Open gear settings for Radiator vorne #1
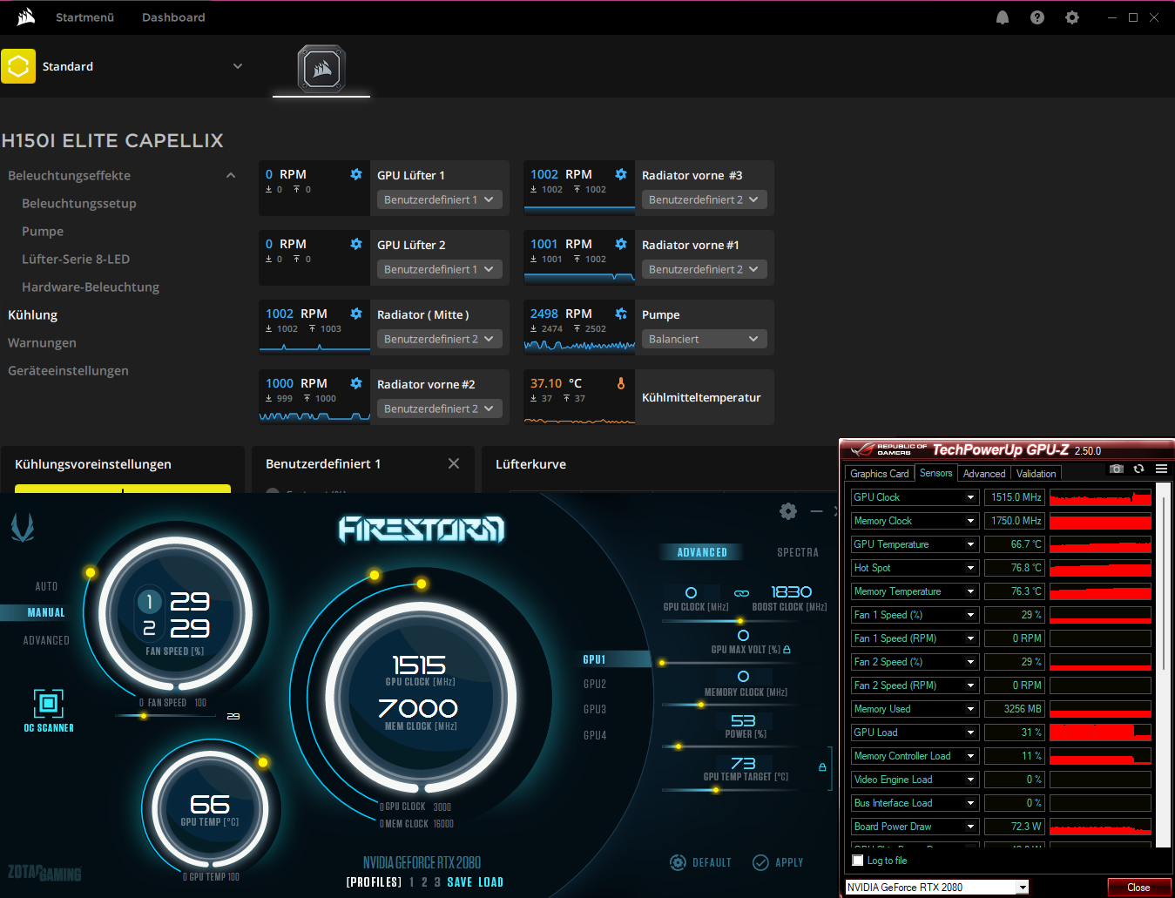Viewport: 1175px width, 898px height. click(x=621, y=244)
